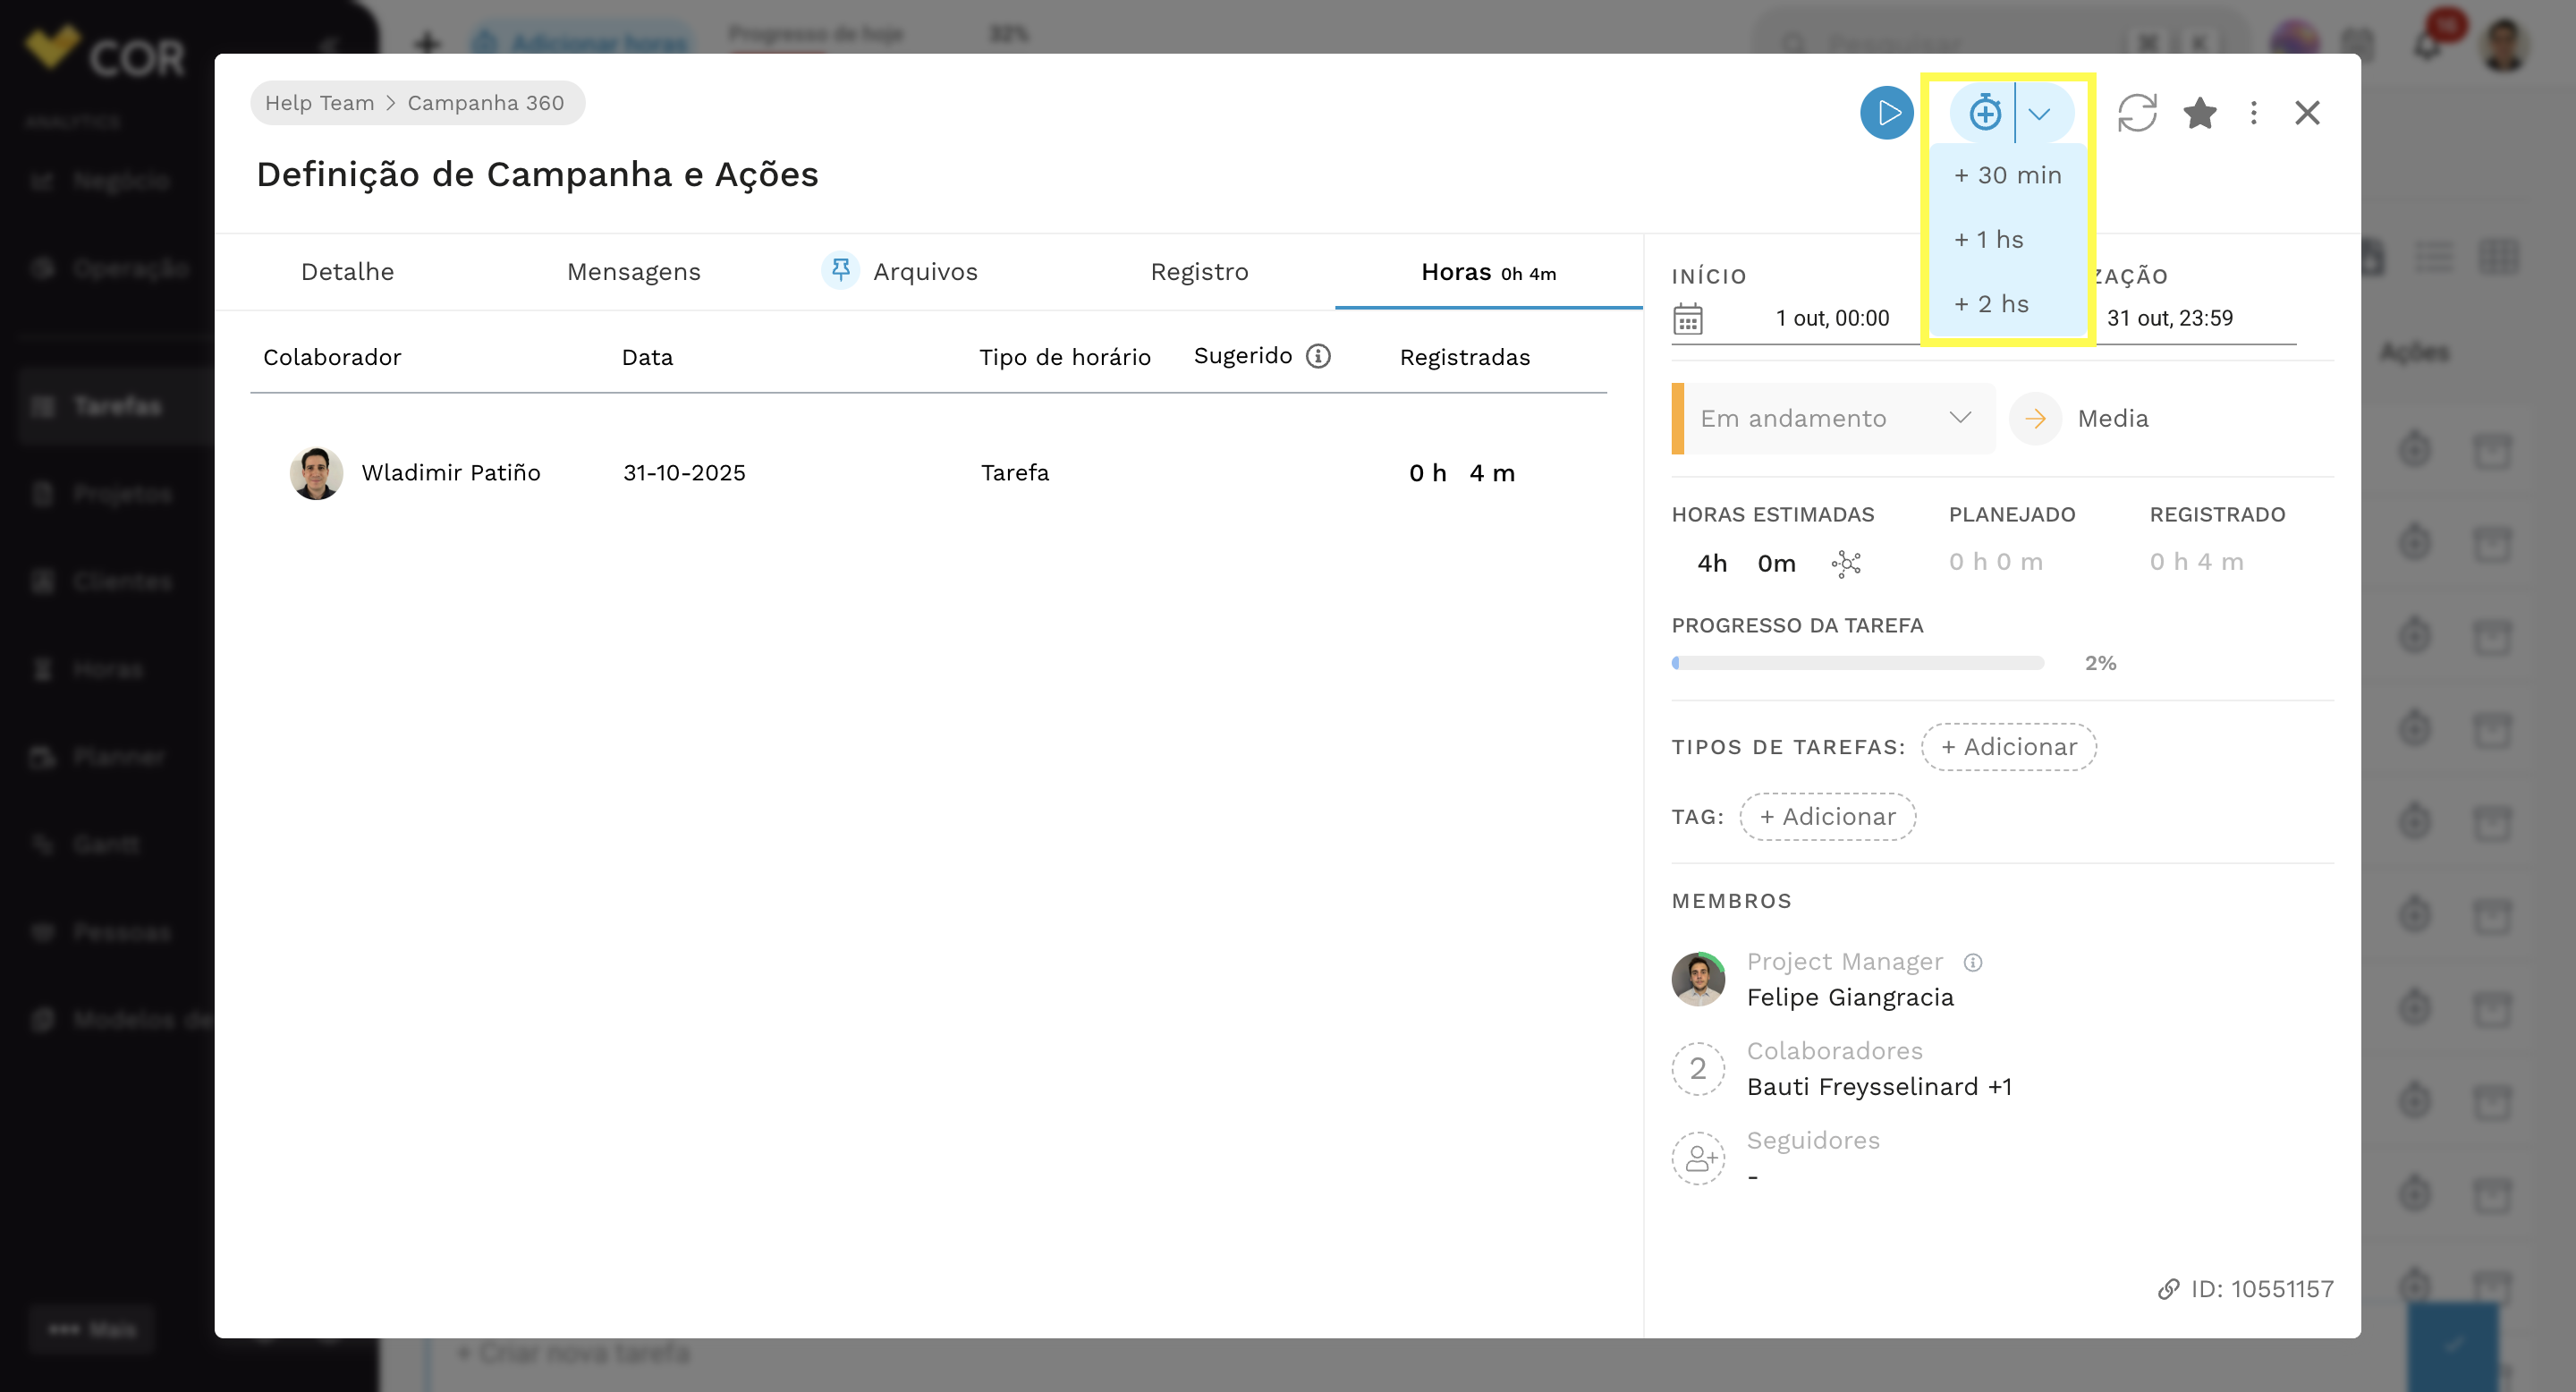This screenshot has width=2576, height=1392.
Task: Close the task modal with X
Action: click(2307, 113)
